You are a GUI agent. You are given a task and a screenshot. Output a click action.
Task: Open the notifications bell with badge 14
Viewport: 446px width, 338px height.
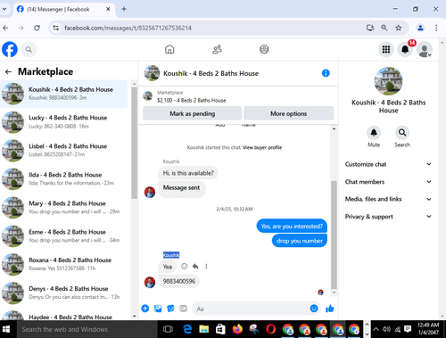(x=405, y=49)
